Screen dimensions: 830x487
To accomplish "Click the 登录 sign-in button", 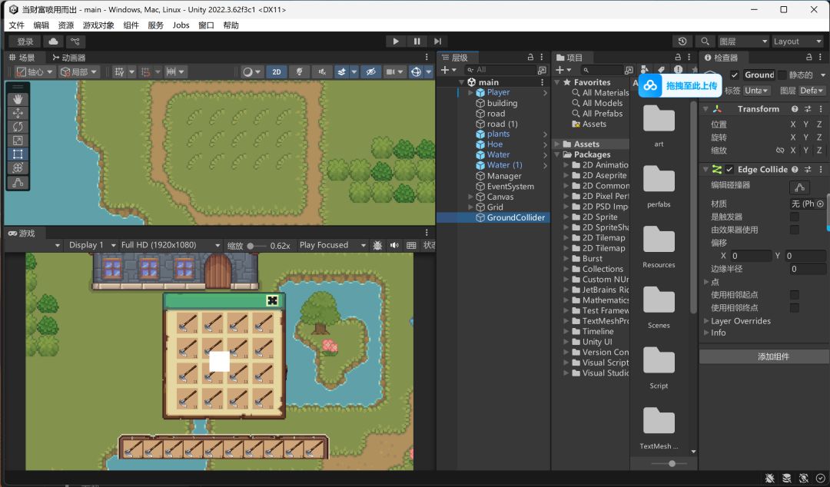I will pyautogui.click(x=25, y=41).
